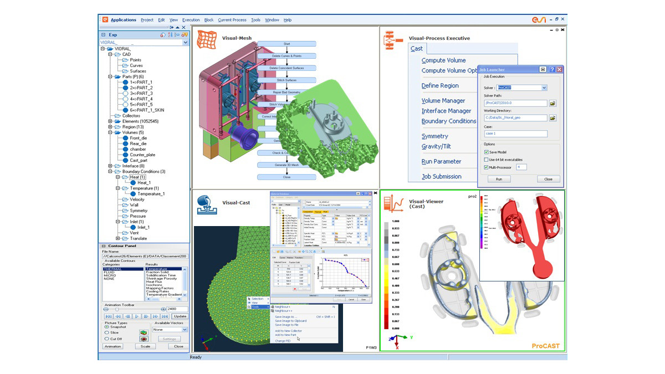Open the Tools menu in menu bar
This screenshot has height=374, width=665.
(255, 20)
